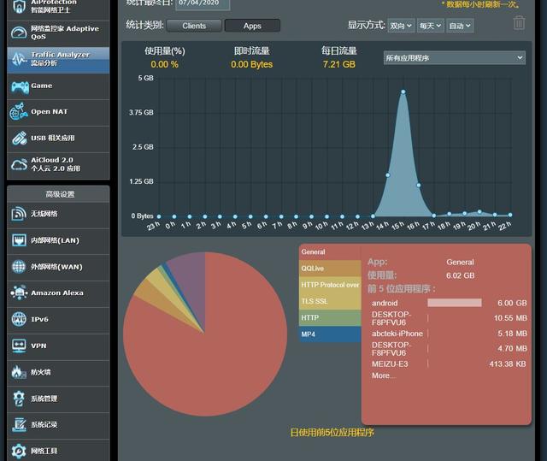Click the 0.00 Bytes instant traffic value
547x461 pixels.
click(x=252, y=64)
